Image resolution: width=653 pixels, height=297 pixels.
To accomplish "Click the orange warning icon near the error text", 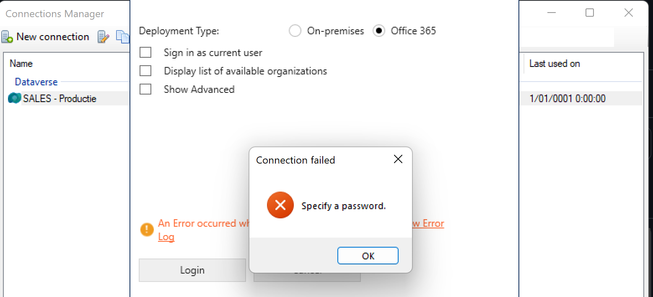I will [x=147, y=229].
